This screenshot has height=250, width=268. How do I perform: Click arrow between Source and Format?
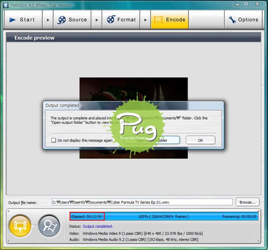(97, 20)
